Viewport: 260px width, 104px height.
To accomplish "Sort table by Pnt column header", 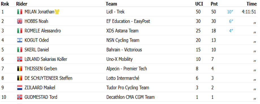I will pos(214,4).
